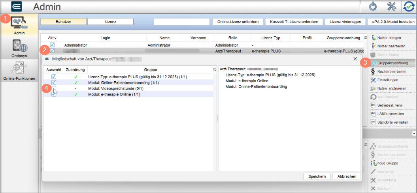Click the search field in toolbar
Image resolution: width=417 pixels, height=193 pixels.
click(182, 22)
